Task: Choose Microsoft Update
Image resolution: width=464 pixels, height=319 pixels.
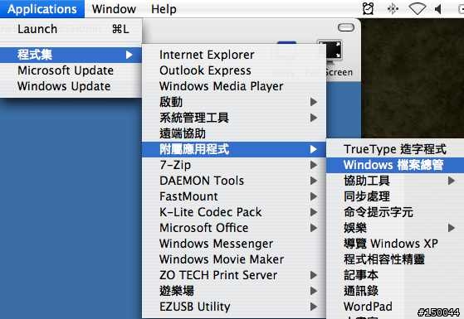Action: click(71, 70)
